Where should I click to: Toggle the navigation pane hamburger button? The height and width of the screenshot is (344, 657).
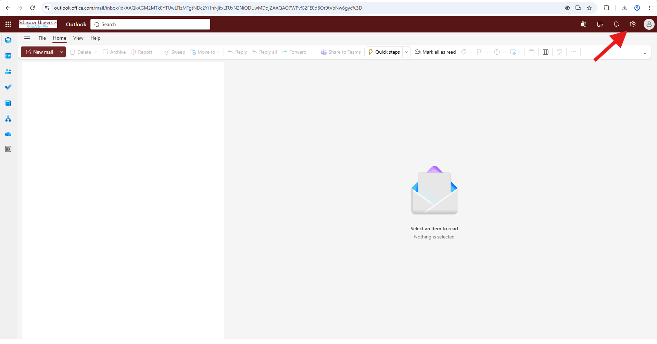(x=27, y=38)
